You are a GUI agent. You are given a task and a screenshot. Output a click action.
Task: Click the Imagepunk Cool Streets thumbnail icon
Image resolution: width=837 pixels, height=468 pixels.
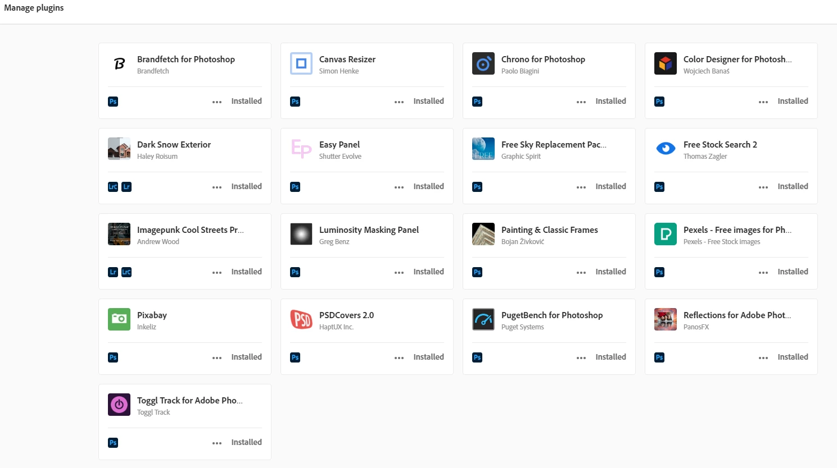pyautogui.click(x=119, y=235)
